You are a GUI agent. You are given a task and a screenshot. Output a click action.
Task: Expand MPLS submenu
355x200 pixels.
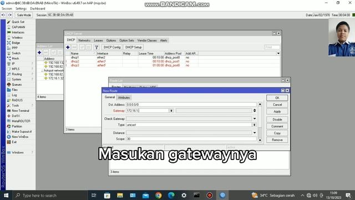click(x=21, y=69)
